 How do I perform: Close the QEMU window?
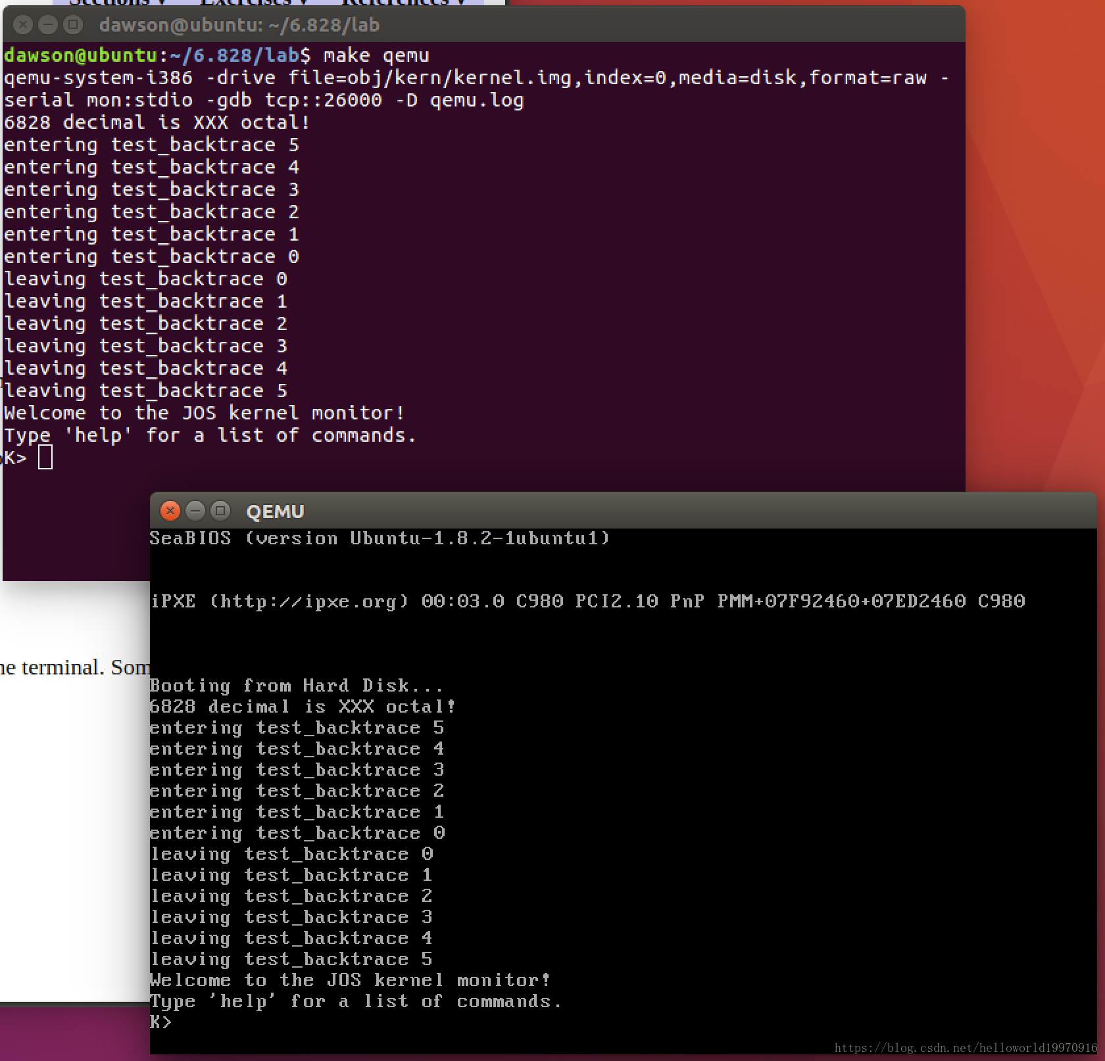pos(170,511)
